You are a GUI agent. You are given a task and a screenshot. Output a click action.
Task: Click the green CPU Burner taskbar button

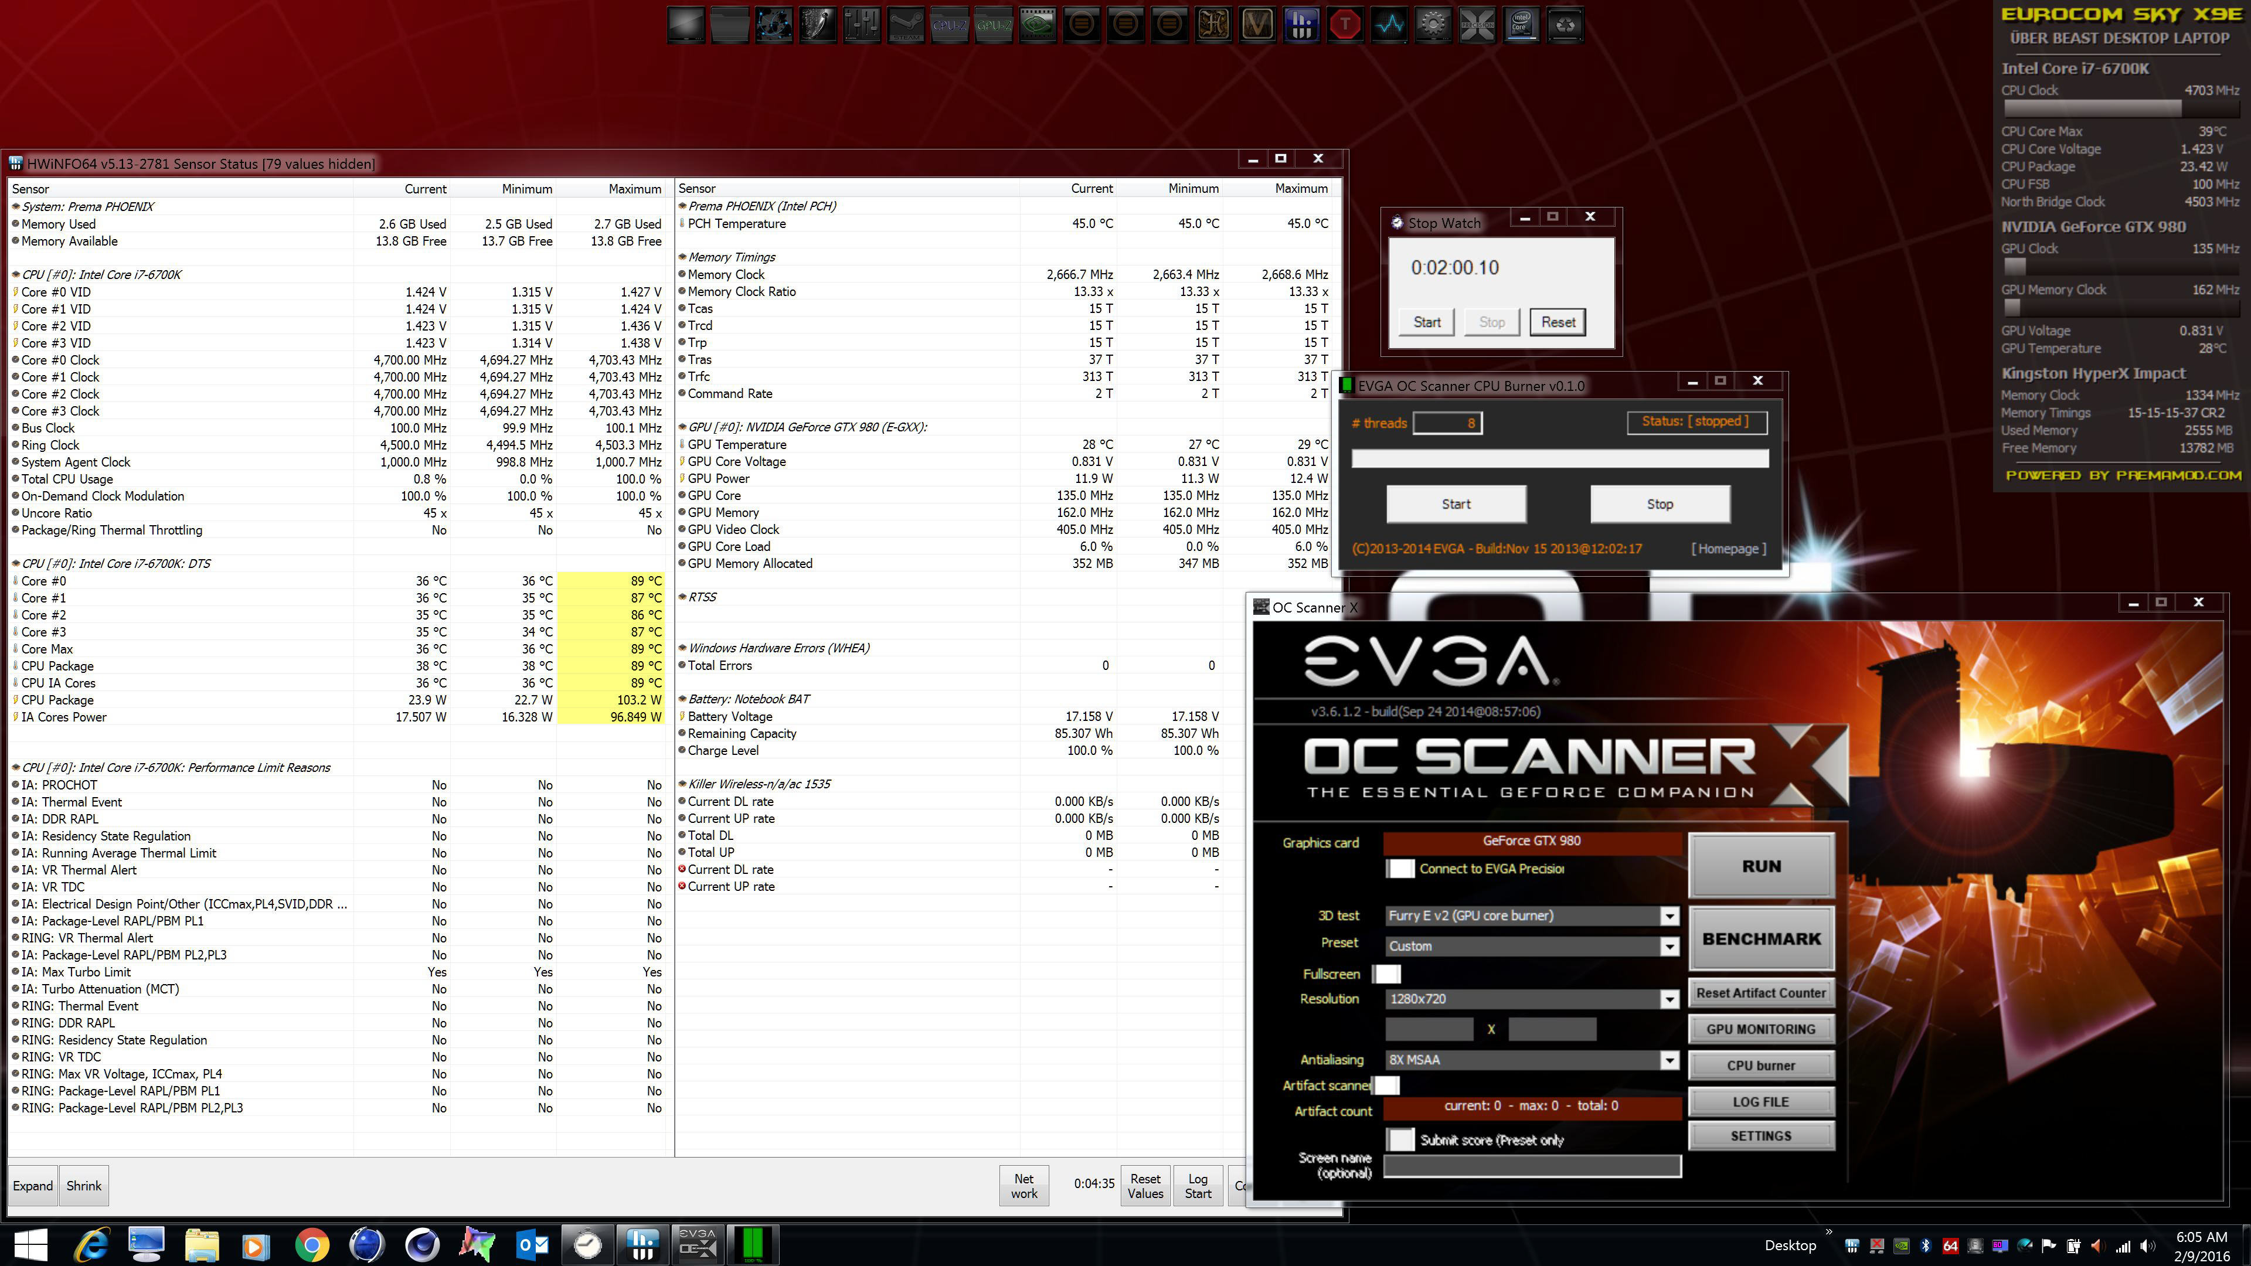(752, 1244)
